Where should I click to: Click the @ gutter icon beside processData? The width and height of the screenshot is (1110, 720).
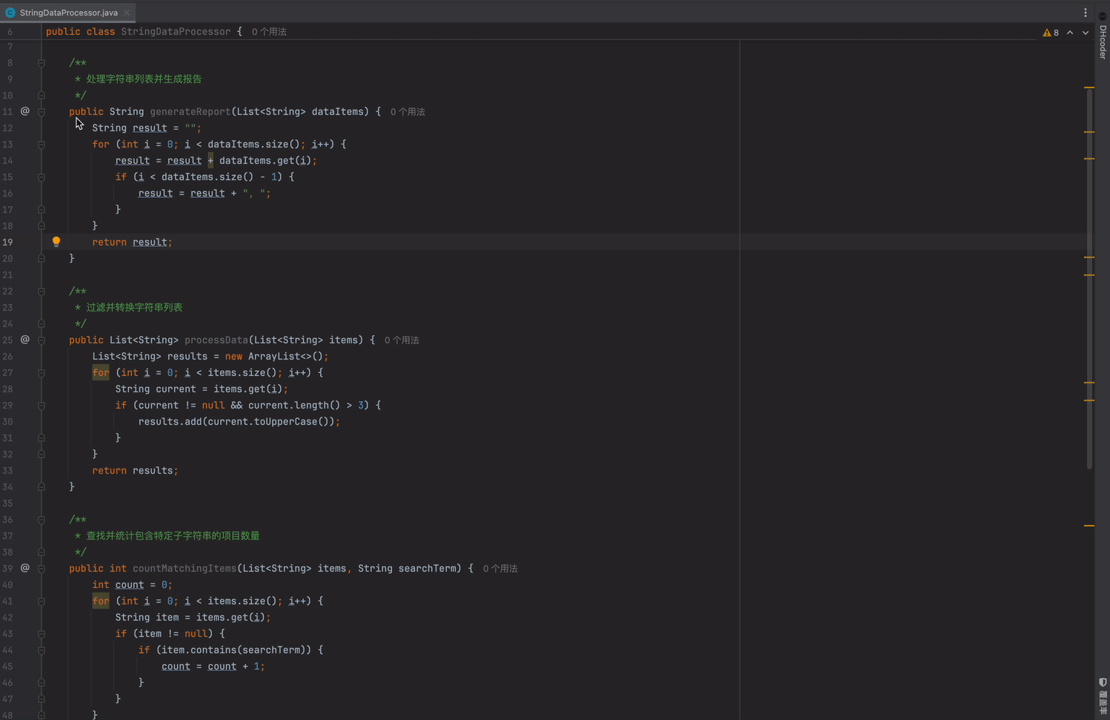(x=25, y=340)
